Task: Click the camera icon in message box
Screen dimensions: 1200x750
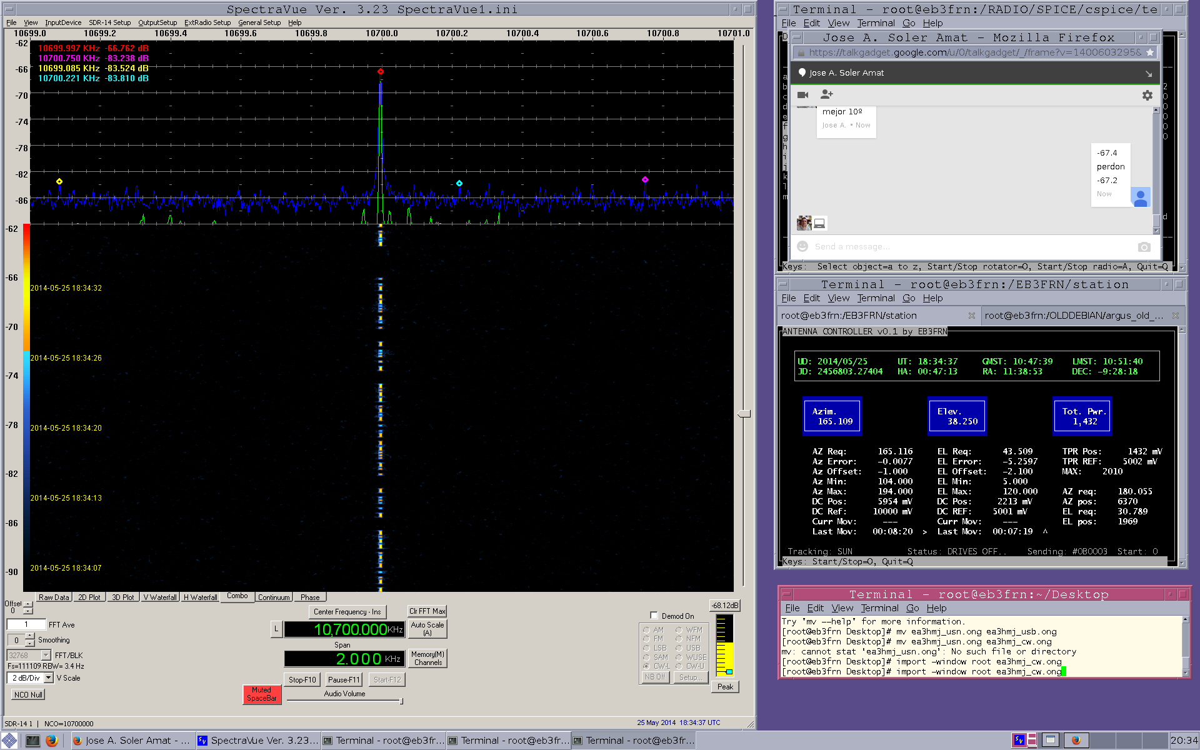Action: click(1144, 247)
